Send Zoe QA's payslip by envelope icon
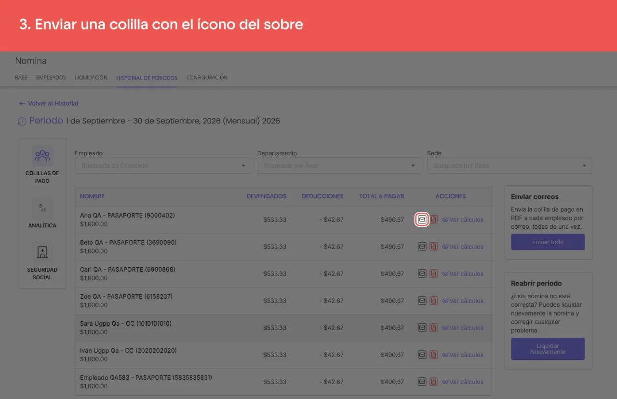The height and width of the screenshot is (399, 617). click(x=422, y=301)
